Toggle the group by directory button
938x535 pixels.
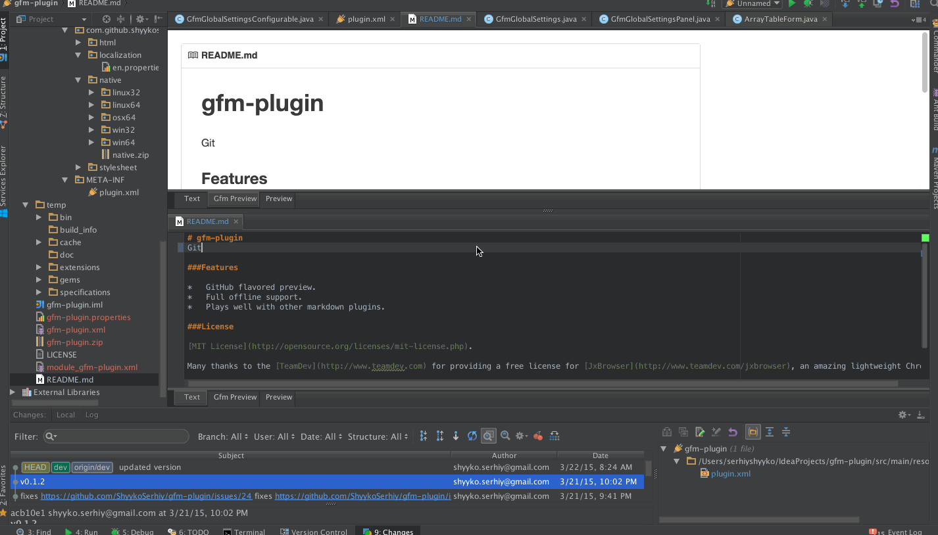click(753, 432)
